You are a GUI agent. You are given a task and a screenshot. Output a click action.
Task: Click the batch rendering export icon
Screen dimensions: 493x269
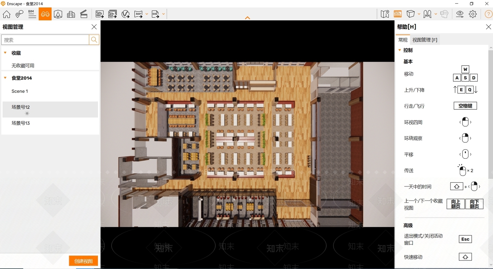tap(112, 14)
